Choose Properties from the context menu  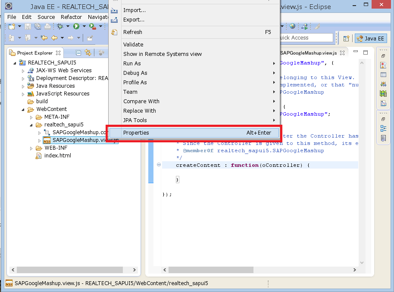(195, 132)
